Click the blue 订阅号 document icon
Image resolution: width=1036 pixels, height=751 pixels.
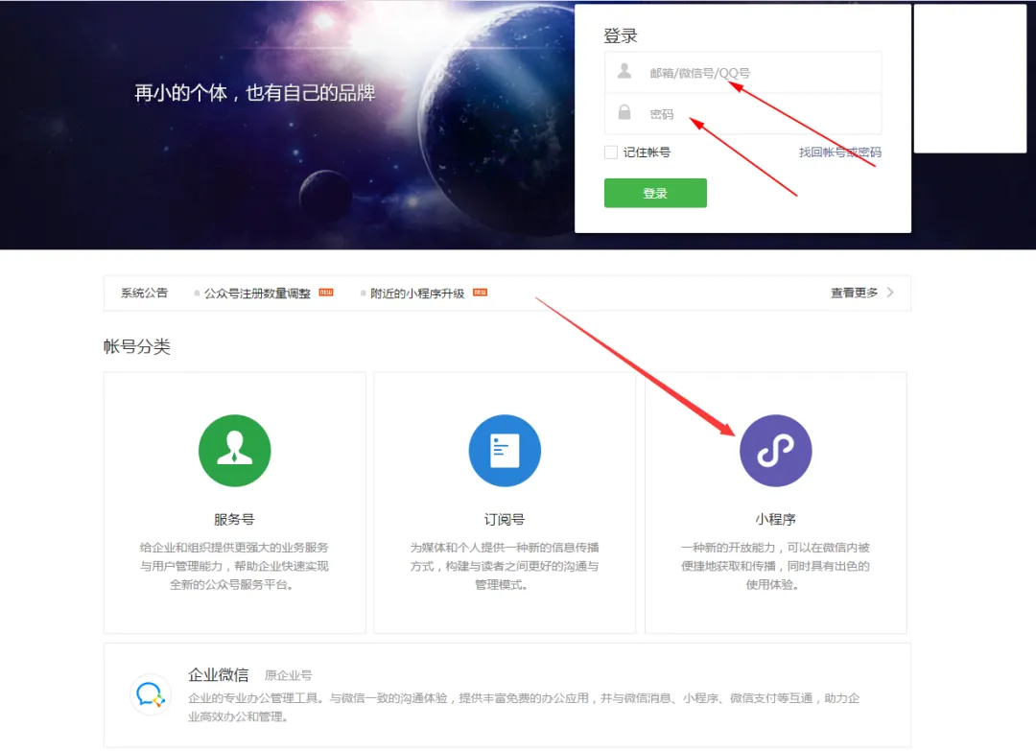tap(505, 451)
